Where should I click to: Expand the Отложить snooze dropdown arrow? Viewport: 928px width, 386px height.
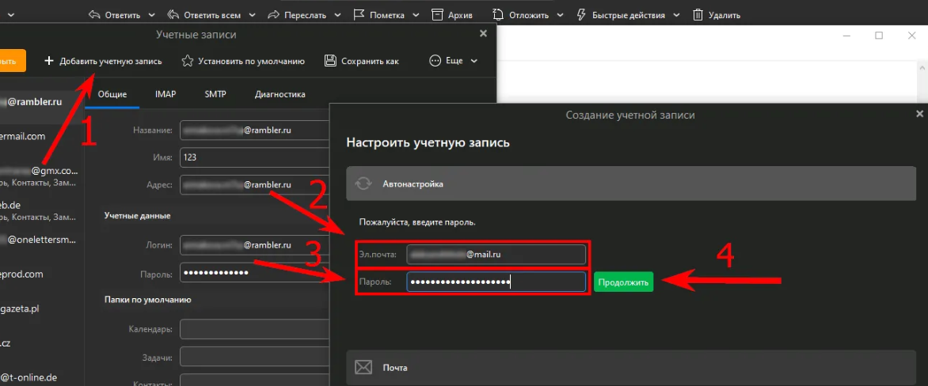tap(560, 15)
